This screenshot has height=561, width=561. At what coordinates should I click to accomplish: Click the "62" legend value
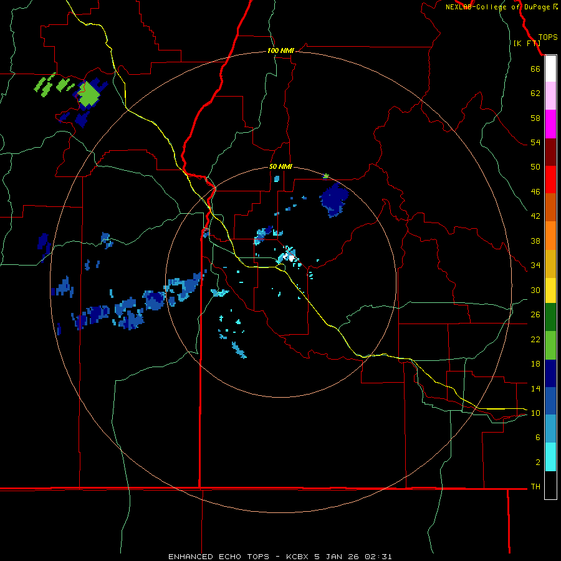pos(535,93)
